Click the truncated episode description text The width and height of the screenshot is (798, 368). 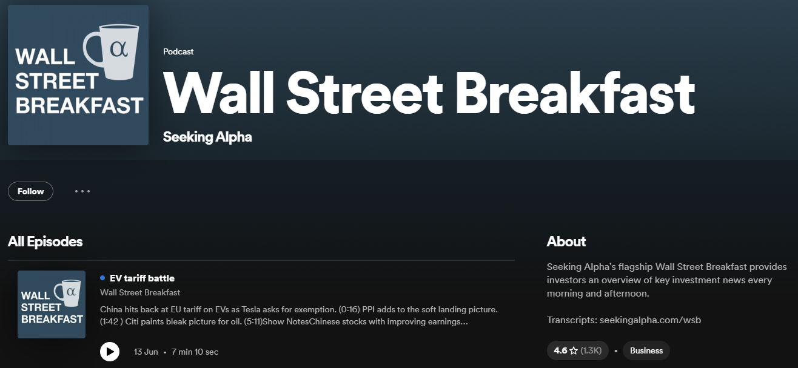pyautogui.click(x=297, y=315)
